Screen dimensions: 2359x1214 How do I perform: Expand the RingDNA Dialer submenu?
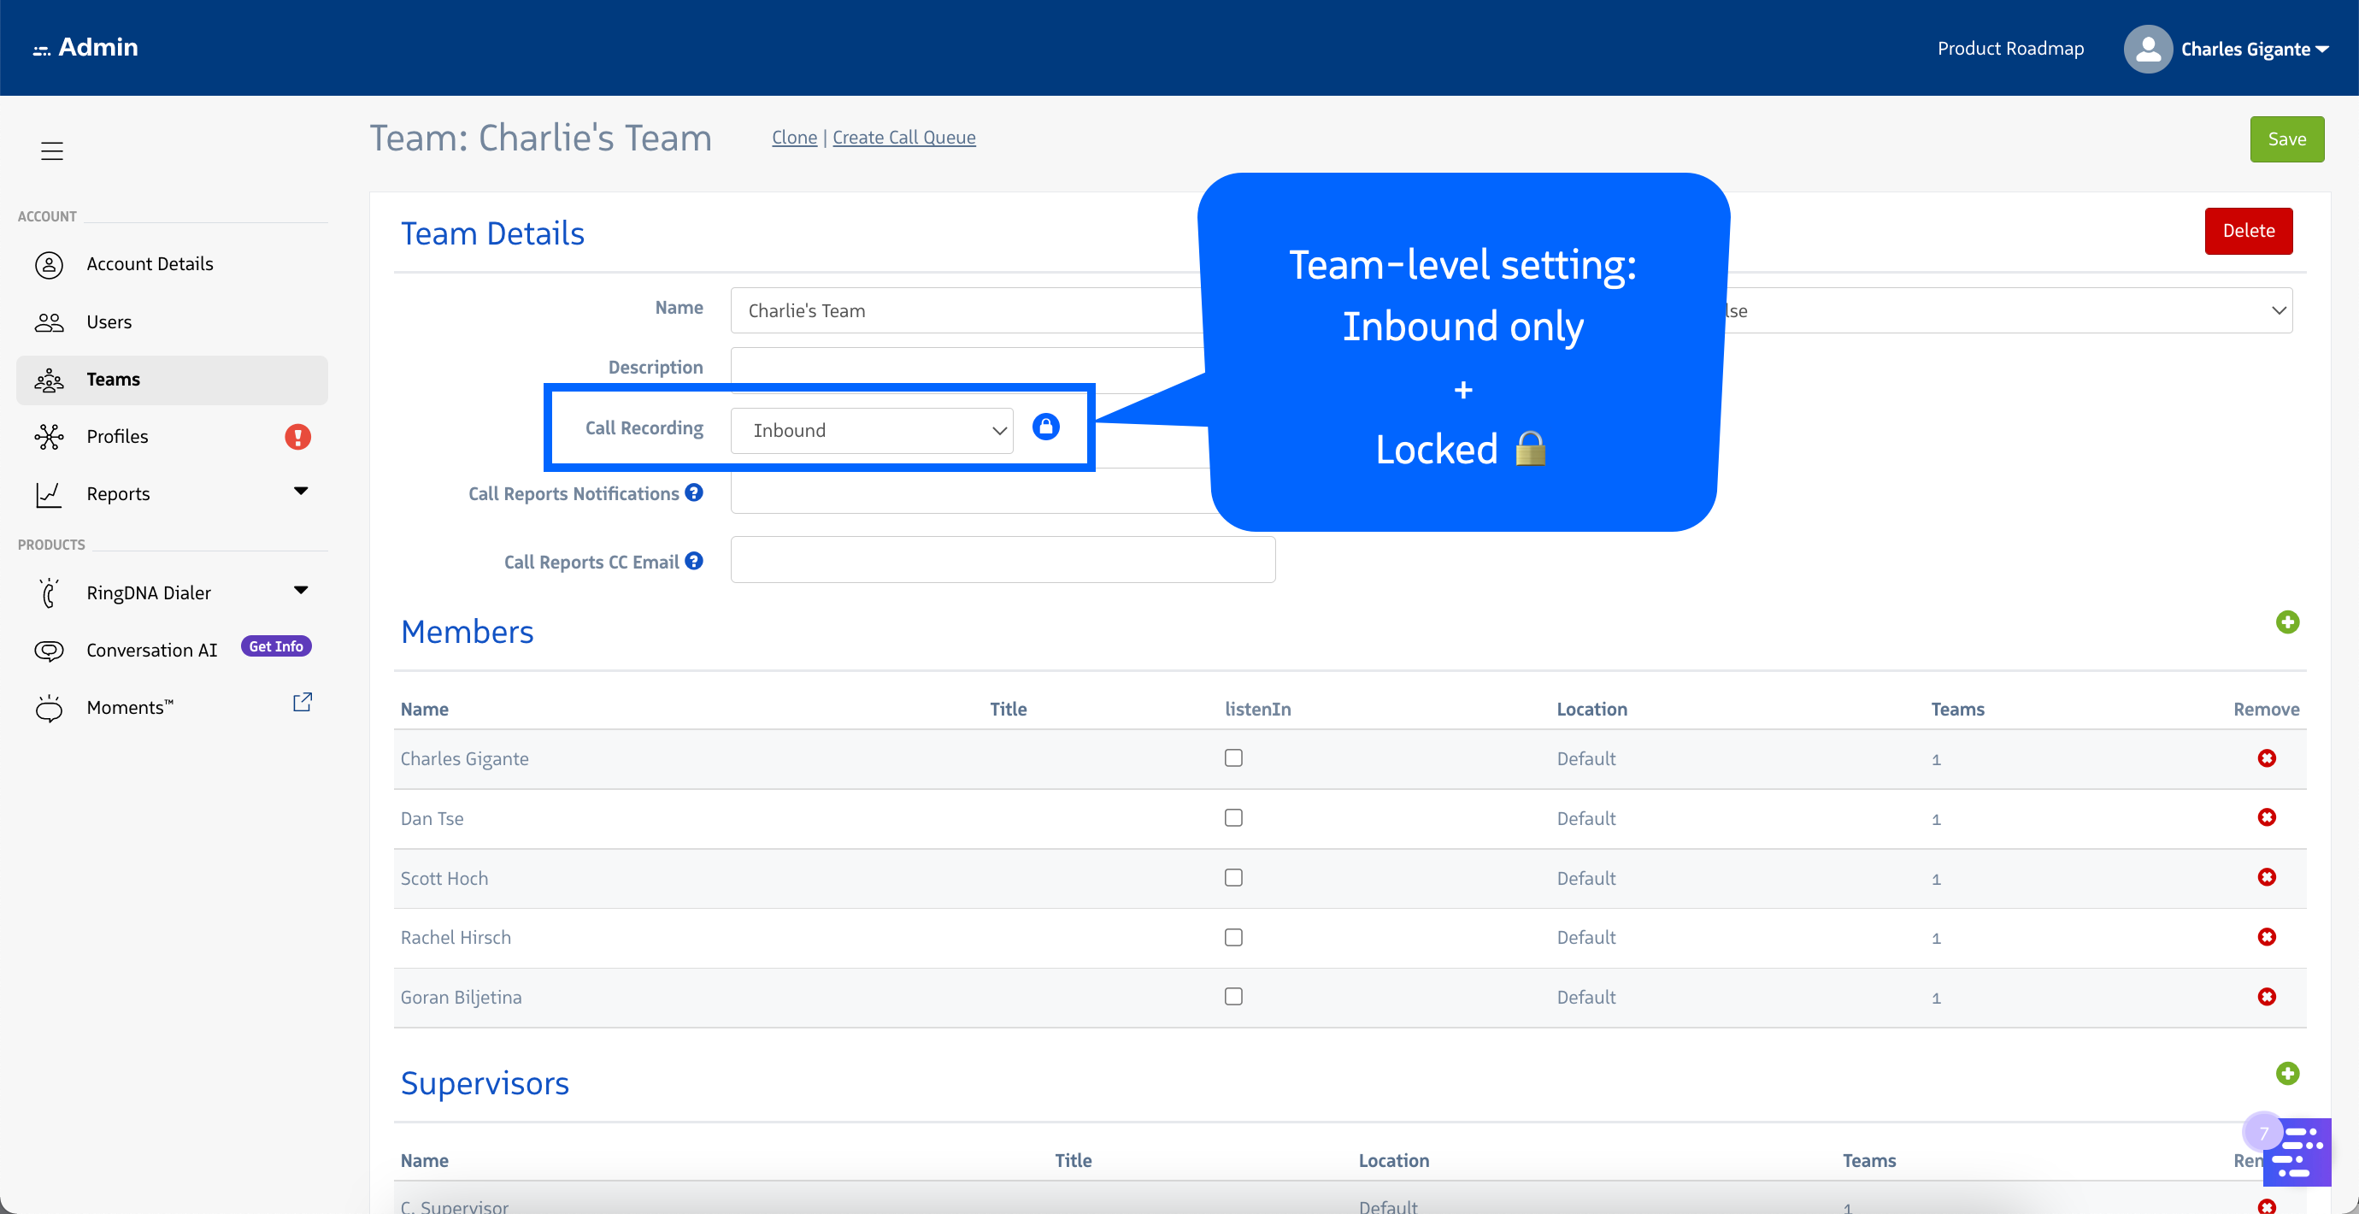point(300,591)
